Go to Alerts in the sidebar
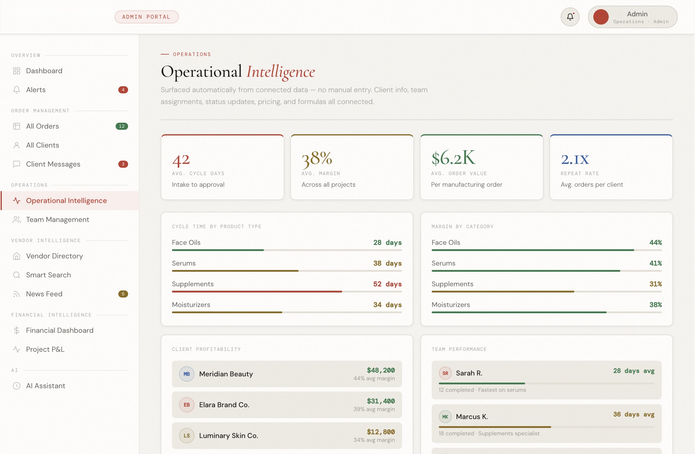 (70, 90)
